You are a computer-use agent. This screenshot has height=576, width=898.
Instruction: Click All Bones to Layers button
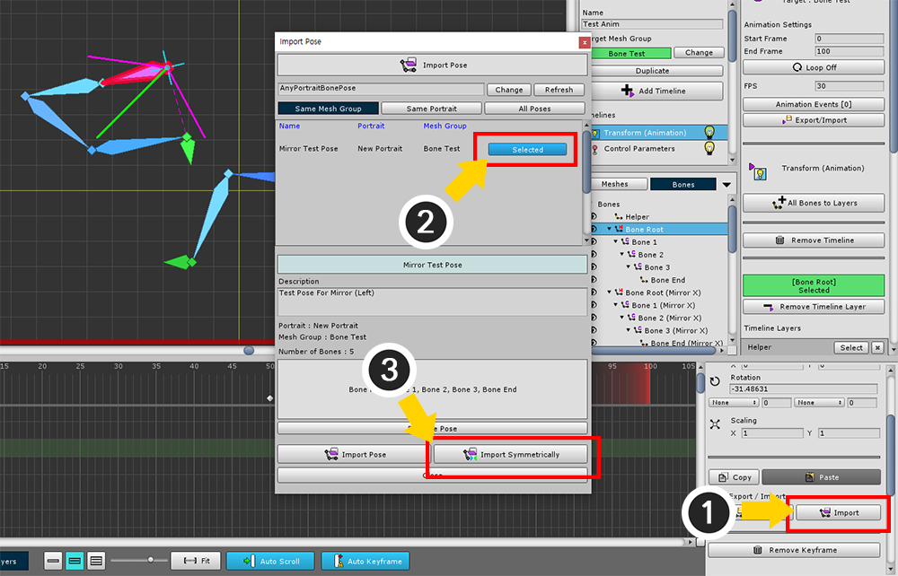point(814,203)
